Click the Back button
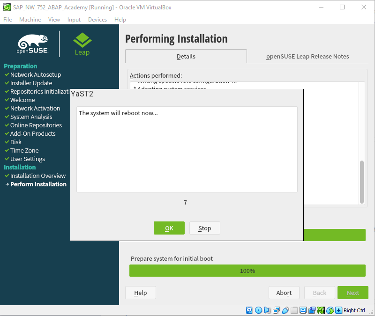375x316 pixels. click(320, 293)
